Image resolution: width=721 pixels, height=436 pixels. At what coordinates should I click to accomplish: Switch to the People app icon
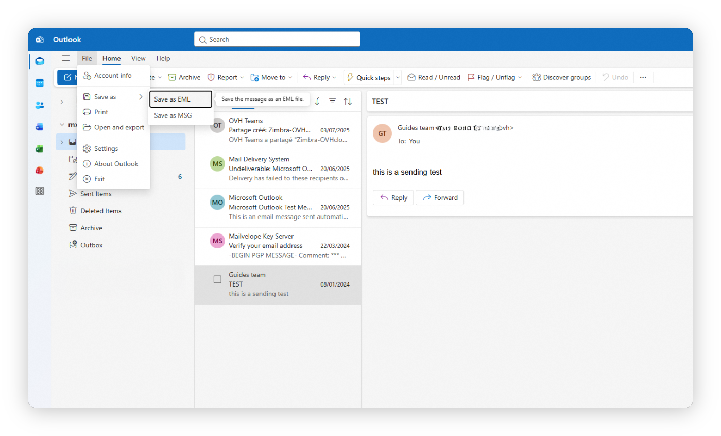40,105
